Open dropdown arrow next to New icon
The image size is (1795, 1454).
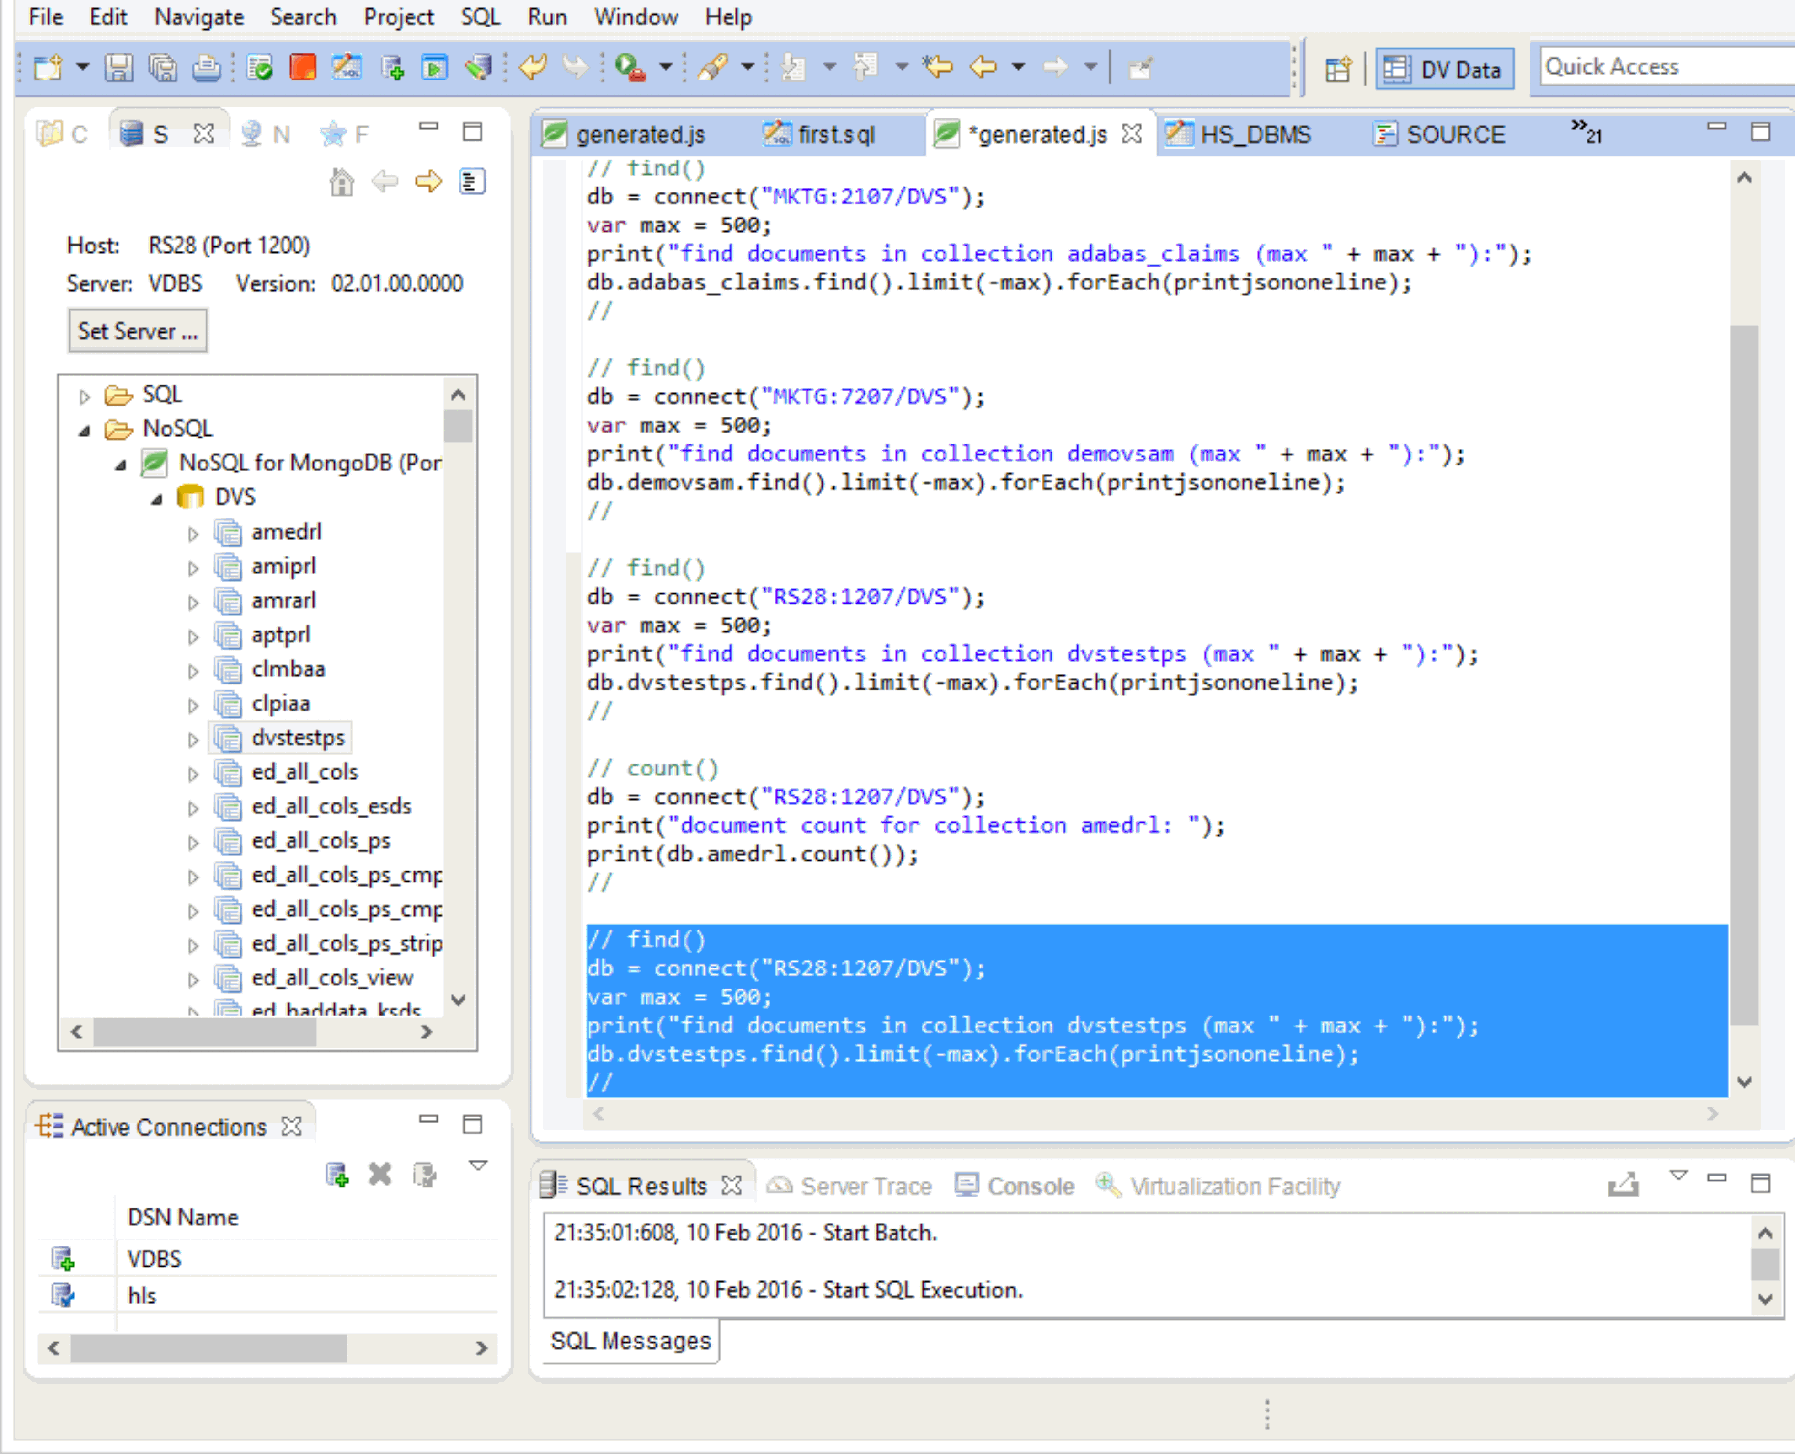pos(82,67)
